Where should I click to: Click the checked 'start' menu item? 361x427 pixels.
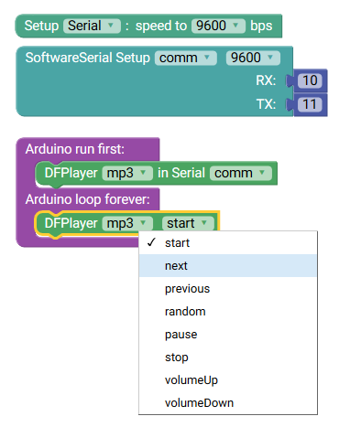coord(228,242)
